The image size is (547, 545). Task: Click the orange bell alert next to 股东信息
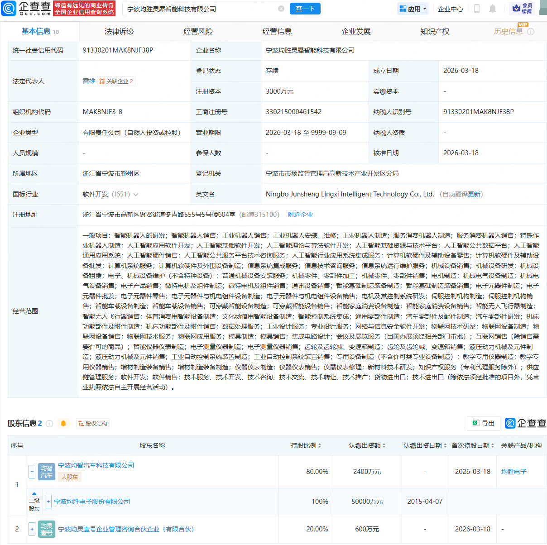click(x=63, y=423)
